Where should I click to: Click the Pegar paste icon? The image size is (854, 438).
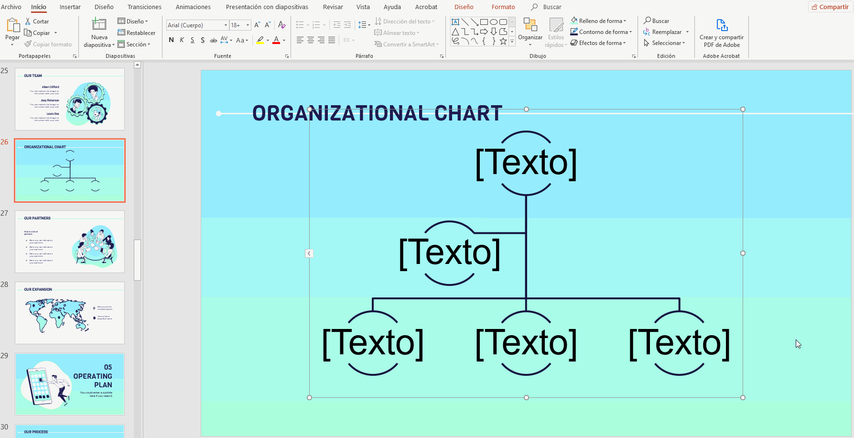12,26
